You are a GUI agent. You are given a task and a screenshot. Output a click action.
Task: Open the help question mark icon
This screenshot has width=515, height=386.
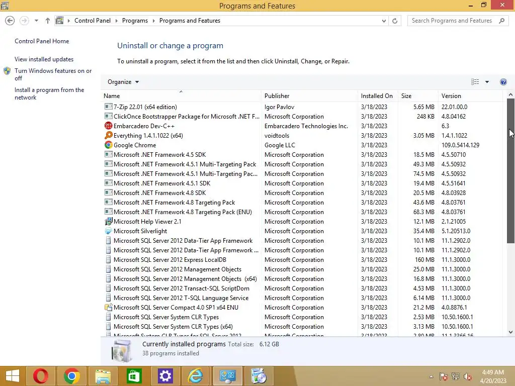[x=503, y=82]
